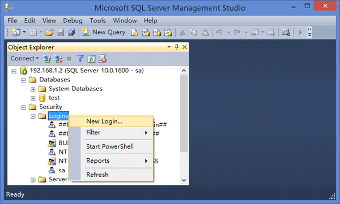Click the New Query button
Screen dimensions: 340x204
click(x=104, y=32)
